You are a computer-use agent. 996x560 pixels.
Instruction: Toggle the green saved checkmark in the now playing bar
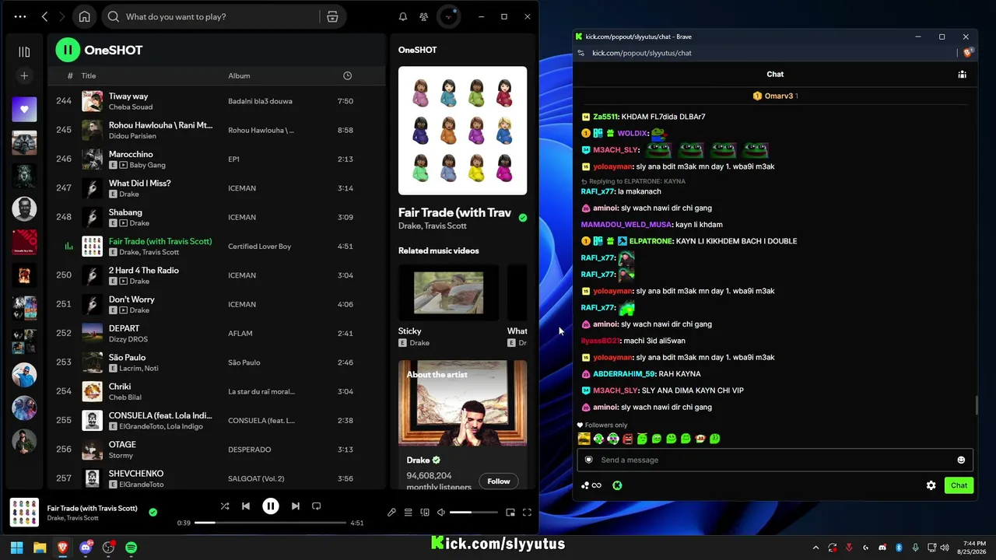coord(153,513)
